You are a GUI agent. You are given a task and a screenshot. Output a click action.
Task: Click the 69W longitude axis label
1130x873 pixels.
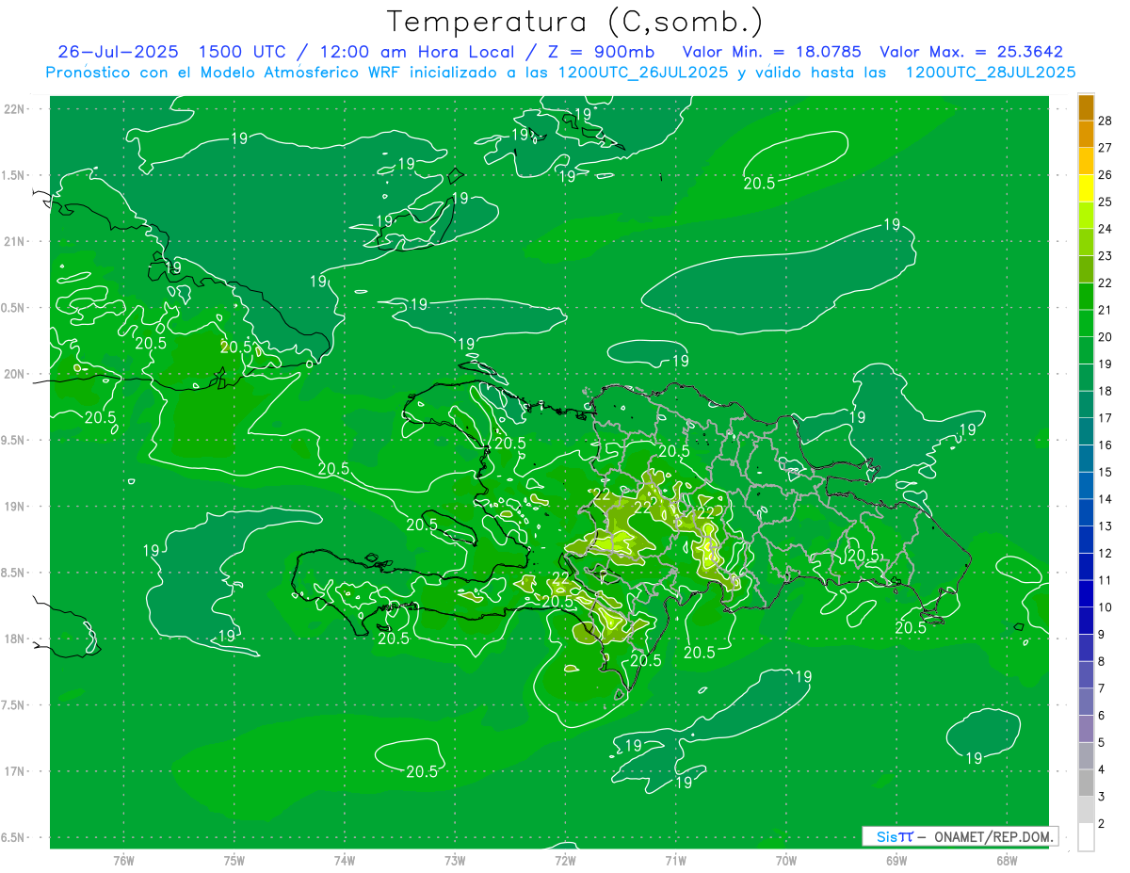tap(896, 860)
